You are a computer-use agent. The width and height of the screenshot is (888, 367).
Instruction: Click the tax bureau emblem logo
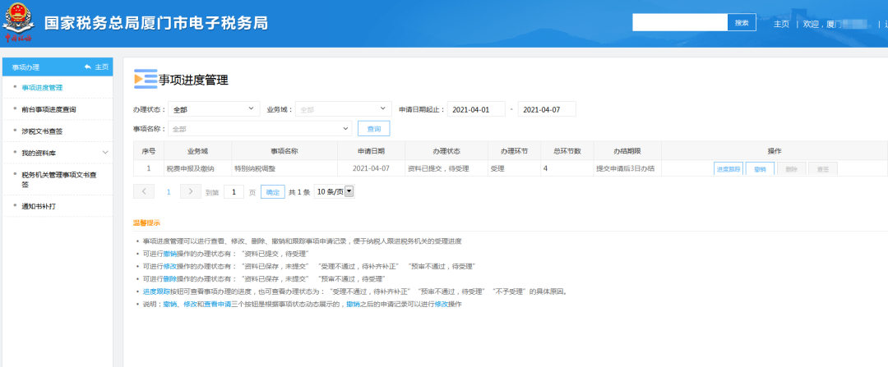[x=17, y=22]
